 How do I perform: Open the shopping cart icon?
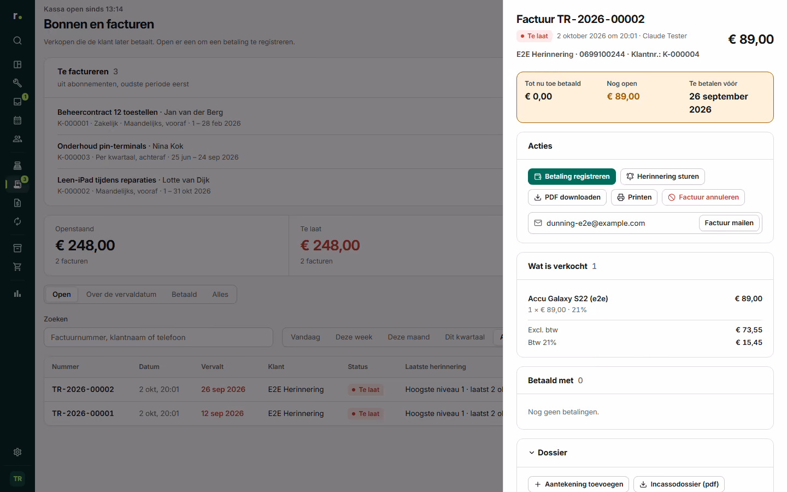click(17, 267)
